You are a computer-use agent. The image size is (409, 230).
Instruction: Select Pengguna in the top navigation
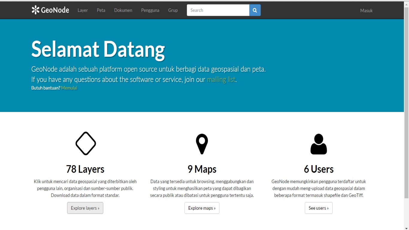click(150, 10)
